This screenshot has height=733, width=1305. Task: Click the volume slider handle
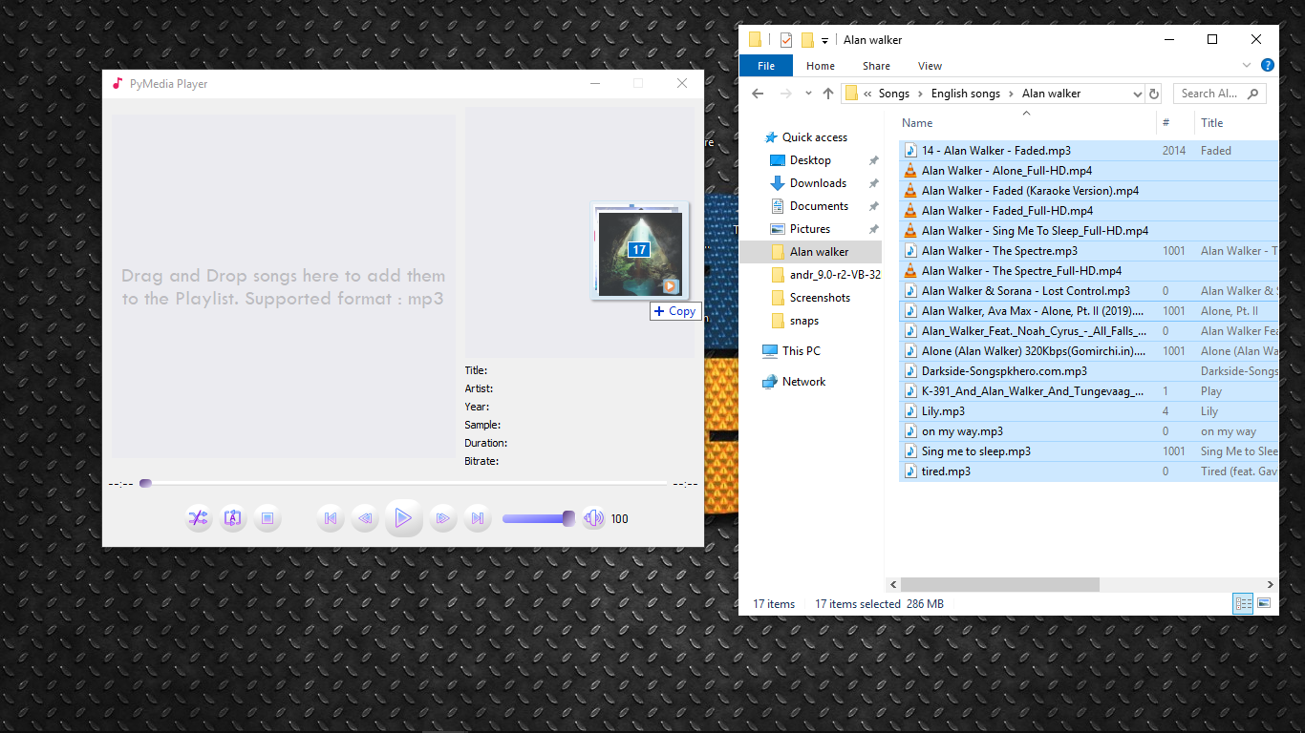point(568,518)
